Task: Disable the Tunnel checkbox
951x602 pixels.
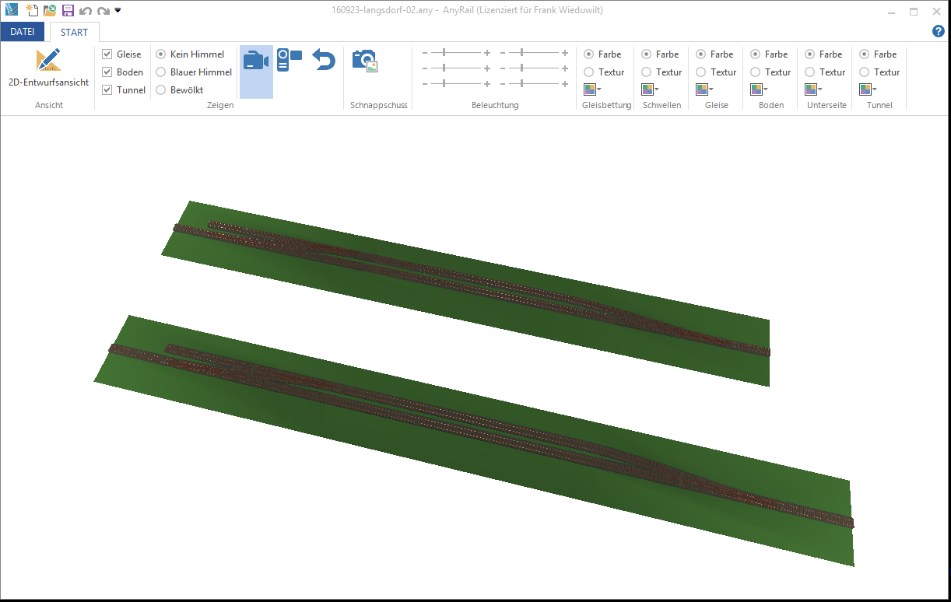Action: coord(107,90)
